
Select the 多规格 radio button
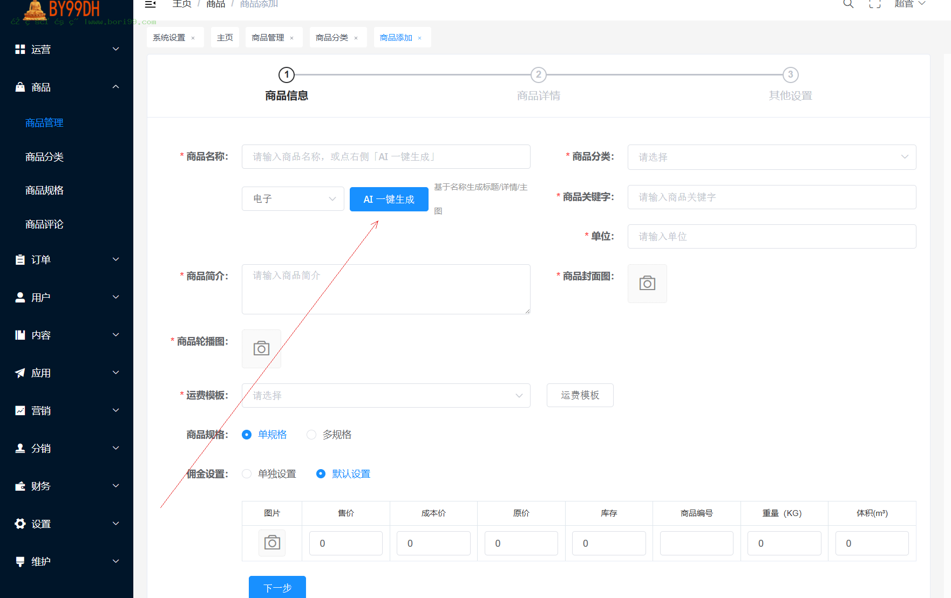point(311,435)
